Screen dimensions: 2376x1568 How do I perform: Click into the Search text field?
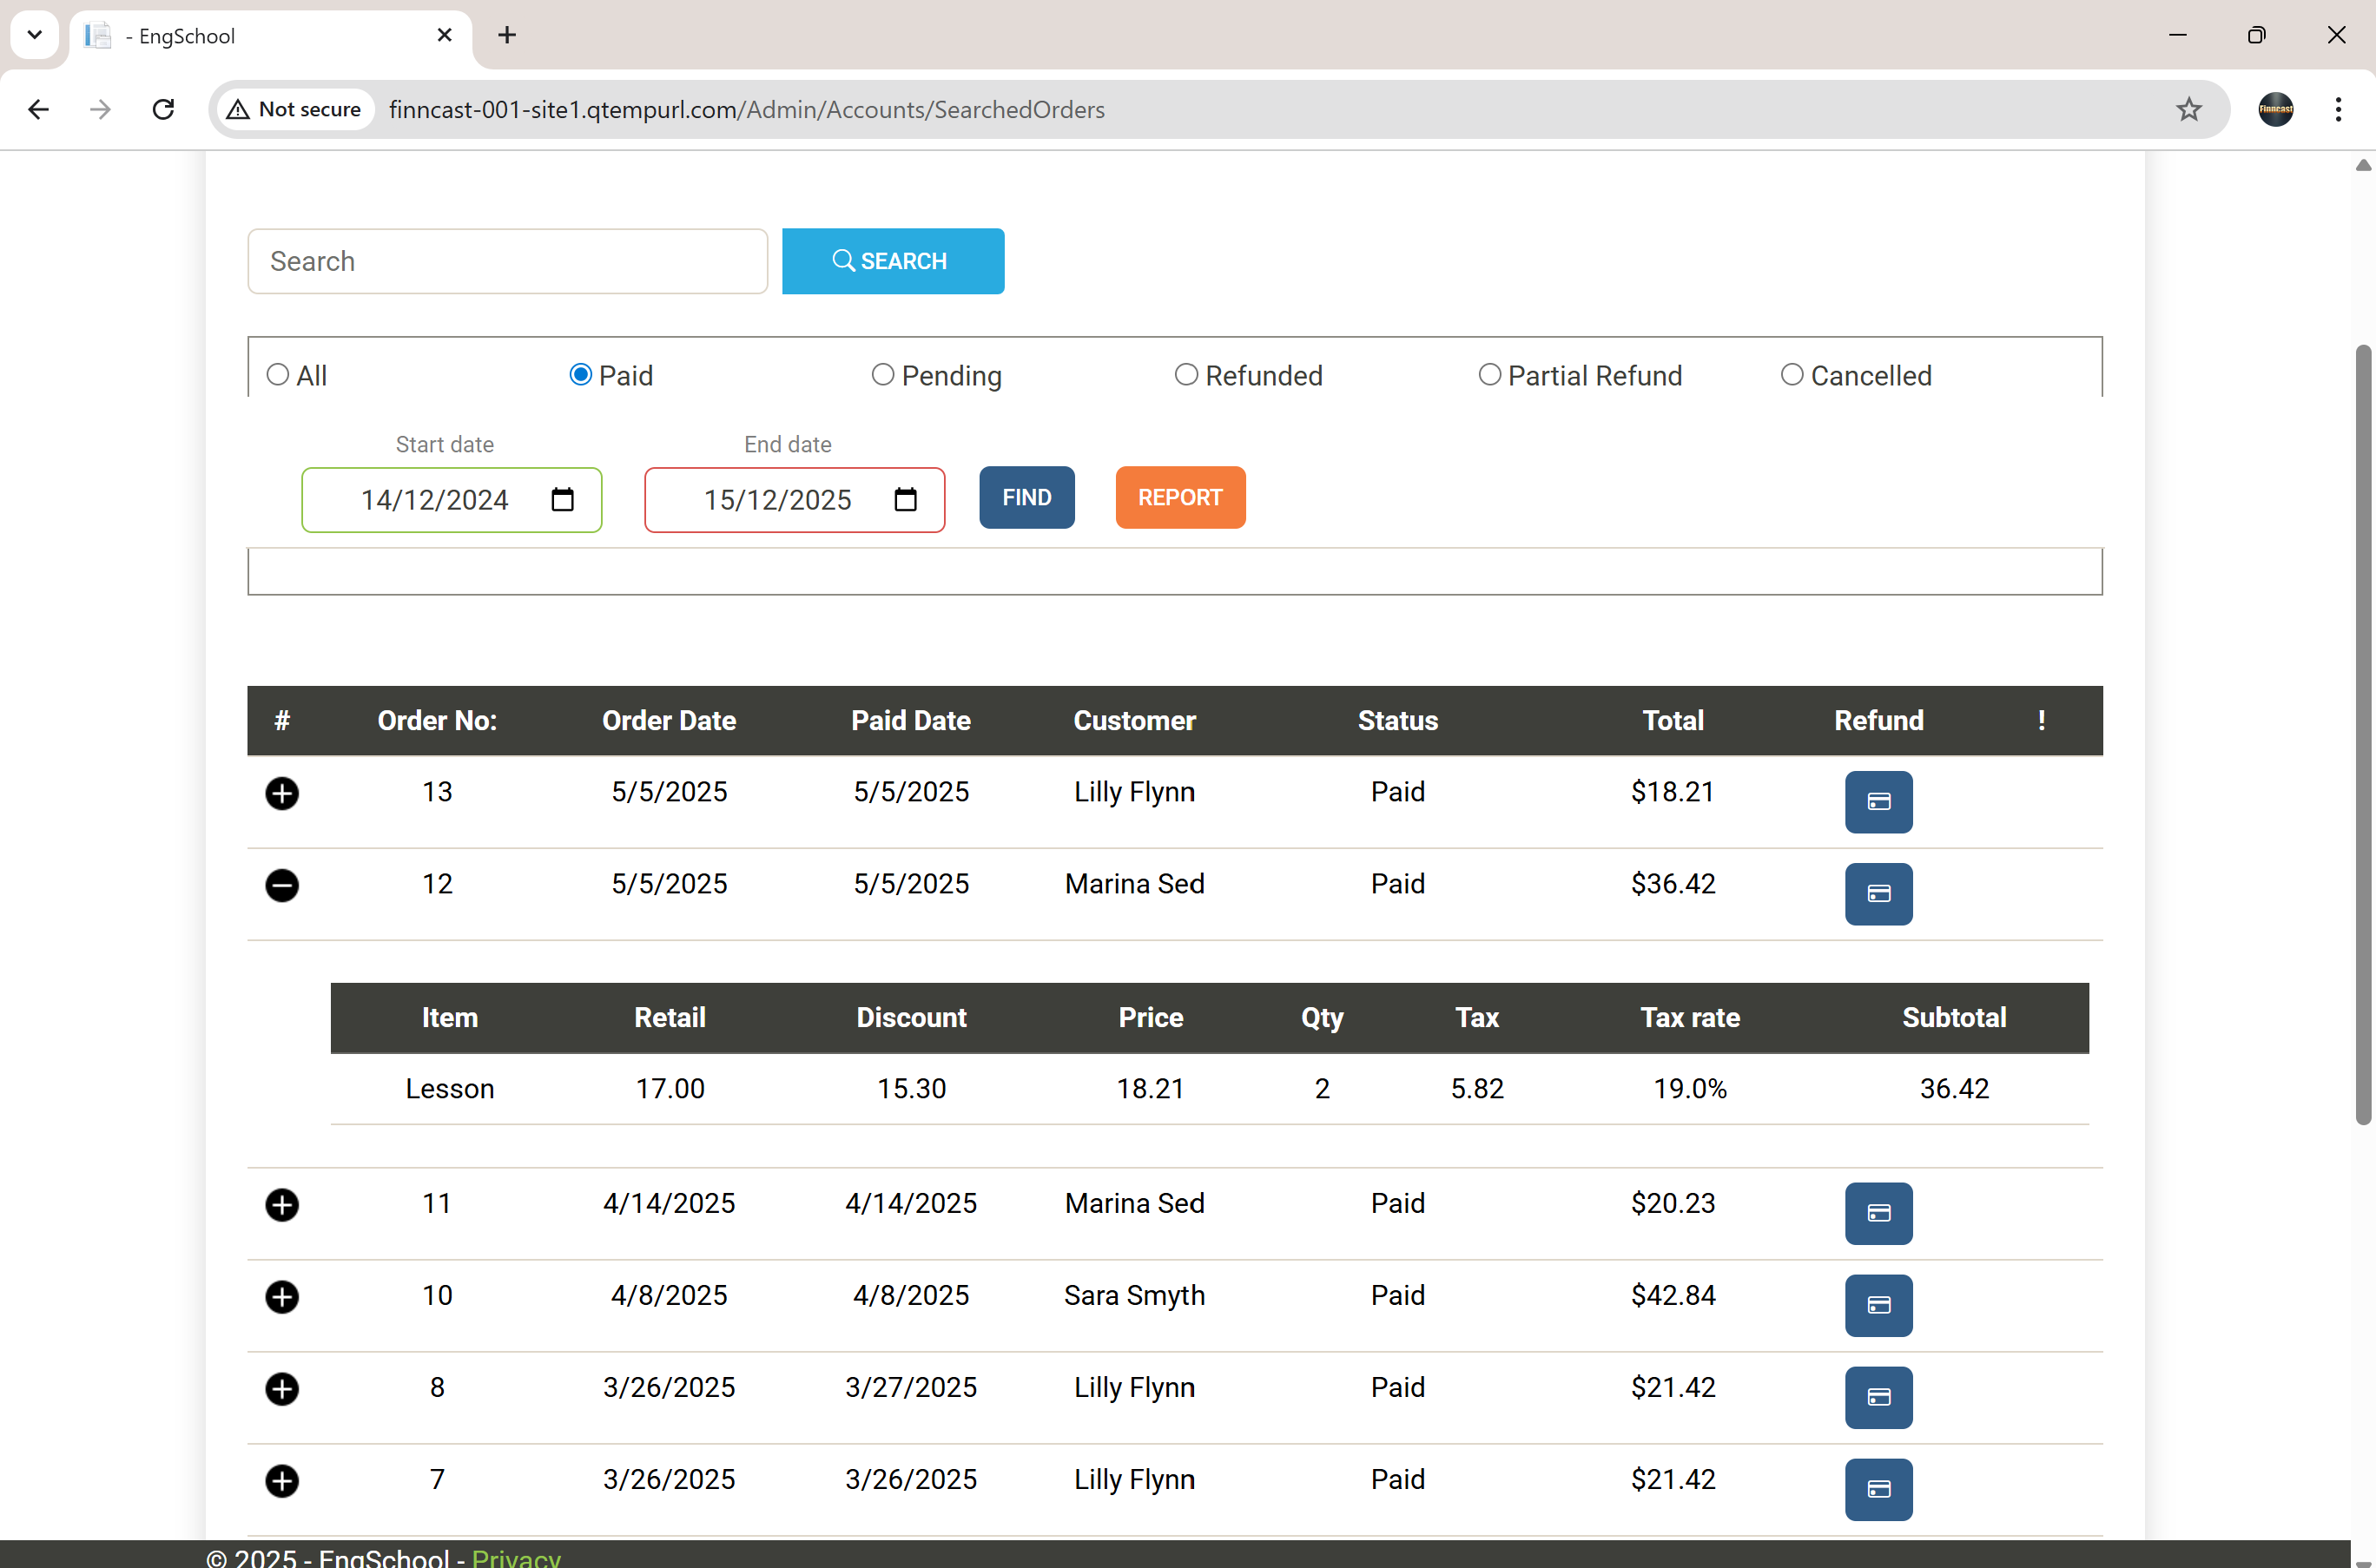(507, 261)
